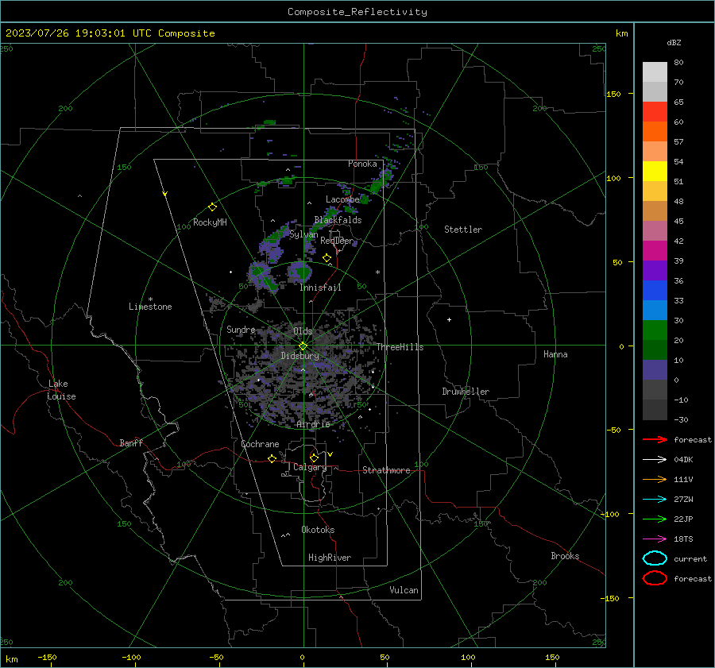Image resolution: width=715 pixels, height=668 pixels.
Task: Click the 'Drumheller' map label
Action: (466, 392)
